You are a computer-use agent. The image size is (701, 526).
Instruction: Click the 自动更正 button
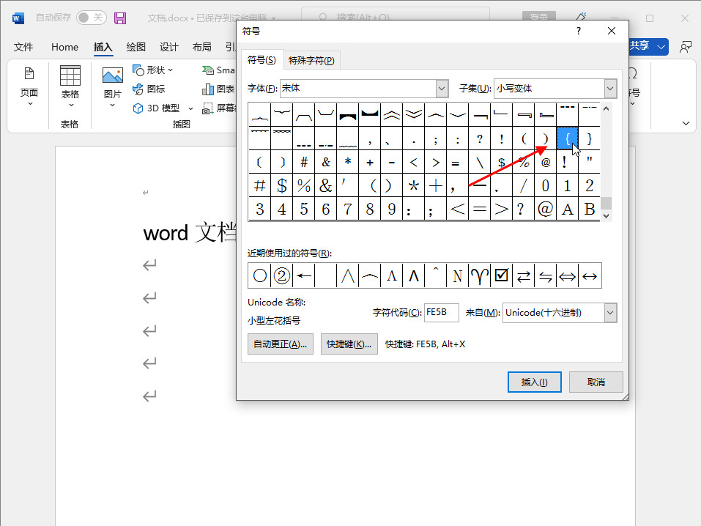281,344
